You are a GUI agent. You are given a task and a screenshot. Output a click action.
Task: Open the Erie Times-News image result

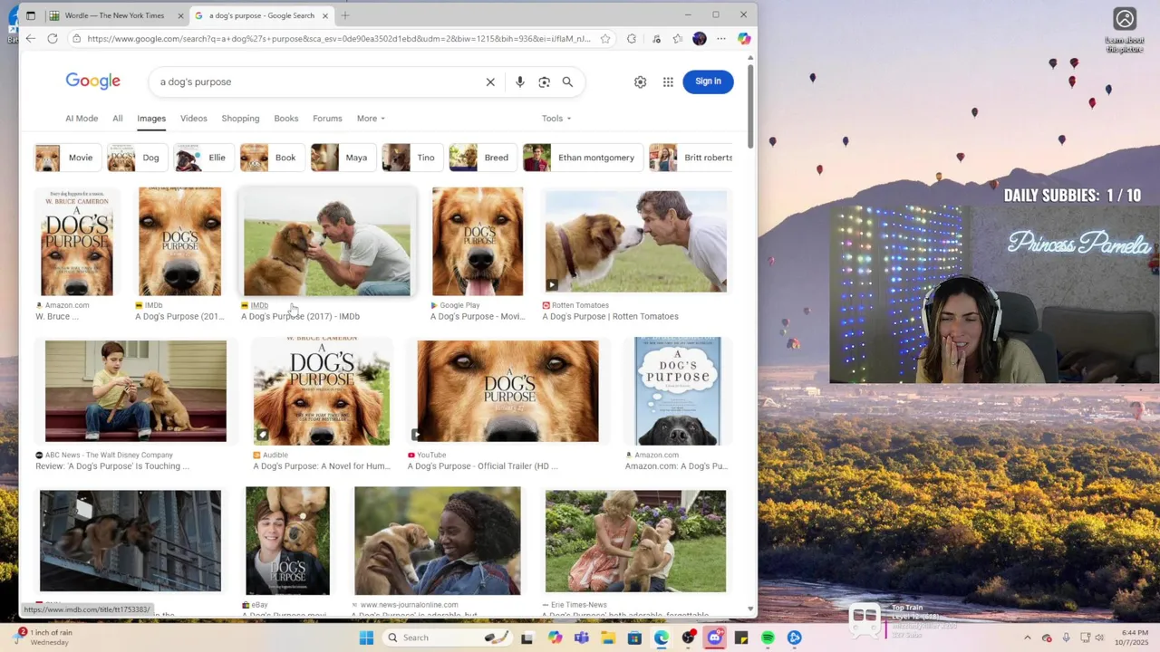click(x=635, y=542)
